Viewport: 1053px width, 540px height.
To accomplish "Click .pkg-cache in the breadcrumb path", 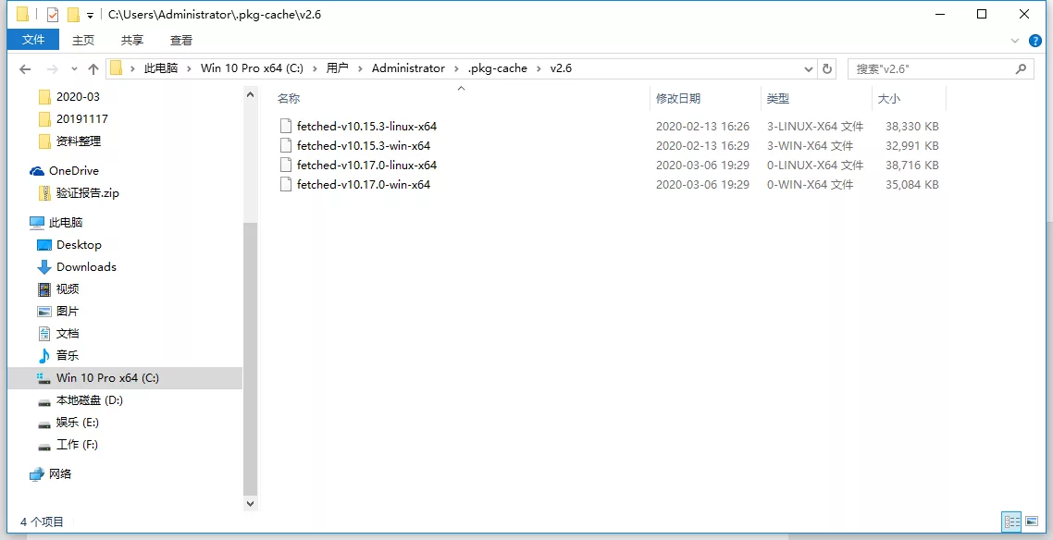I will (498, 68).
